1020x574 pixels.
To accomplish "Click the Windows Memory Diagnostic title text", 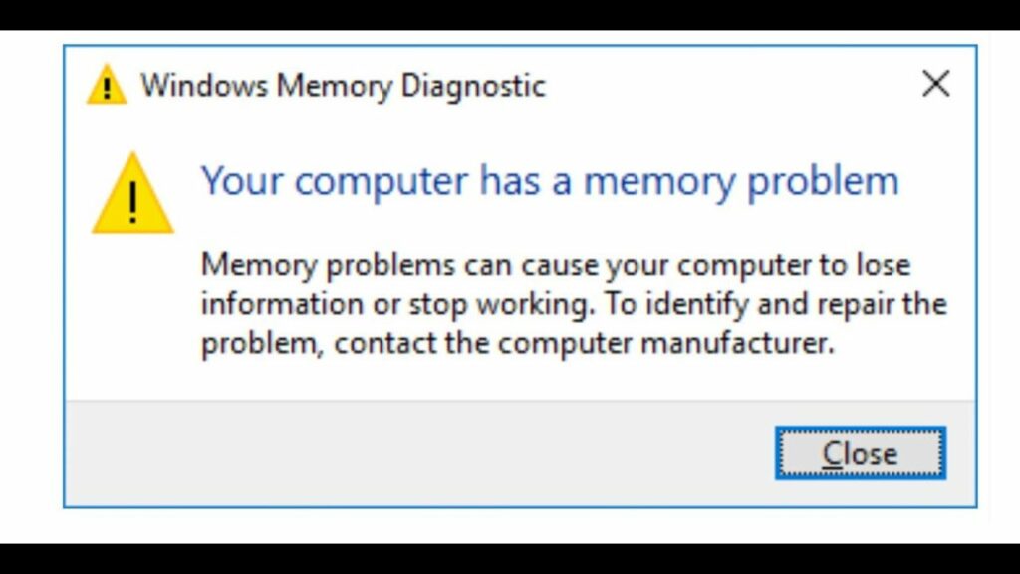I will (x=343, y=86).
